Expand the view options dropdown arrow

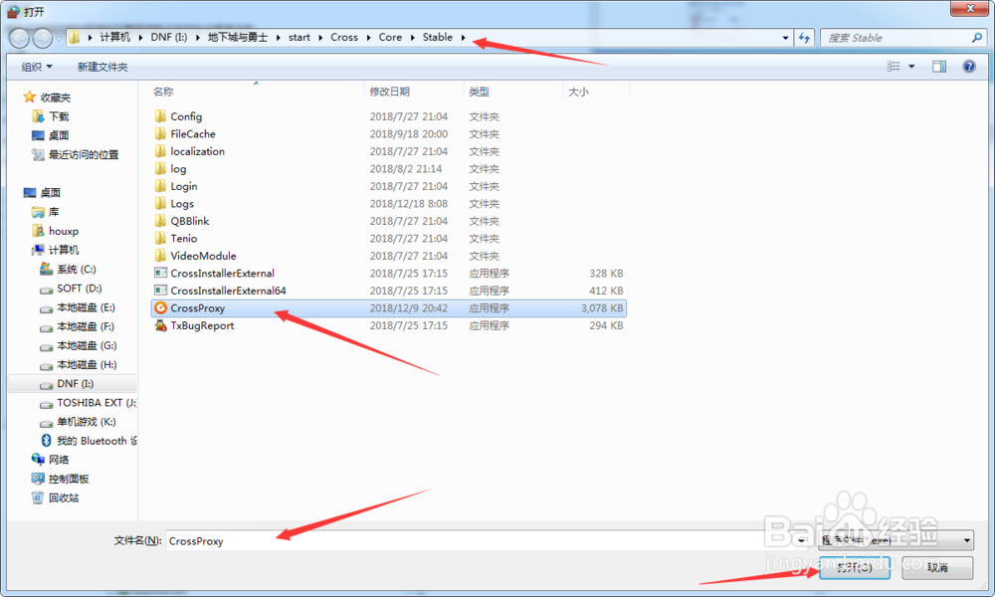click(911, 67)
